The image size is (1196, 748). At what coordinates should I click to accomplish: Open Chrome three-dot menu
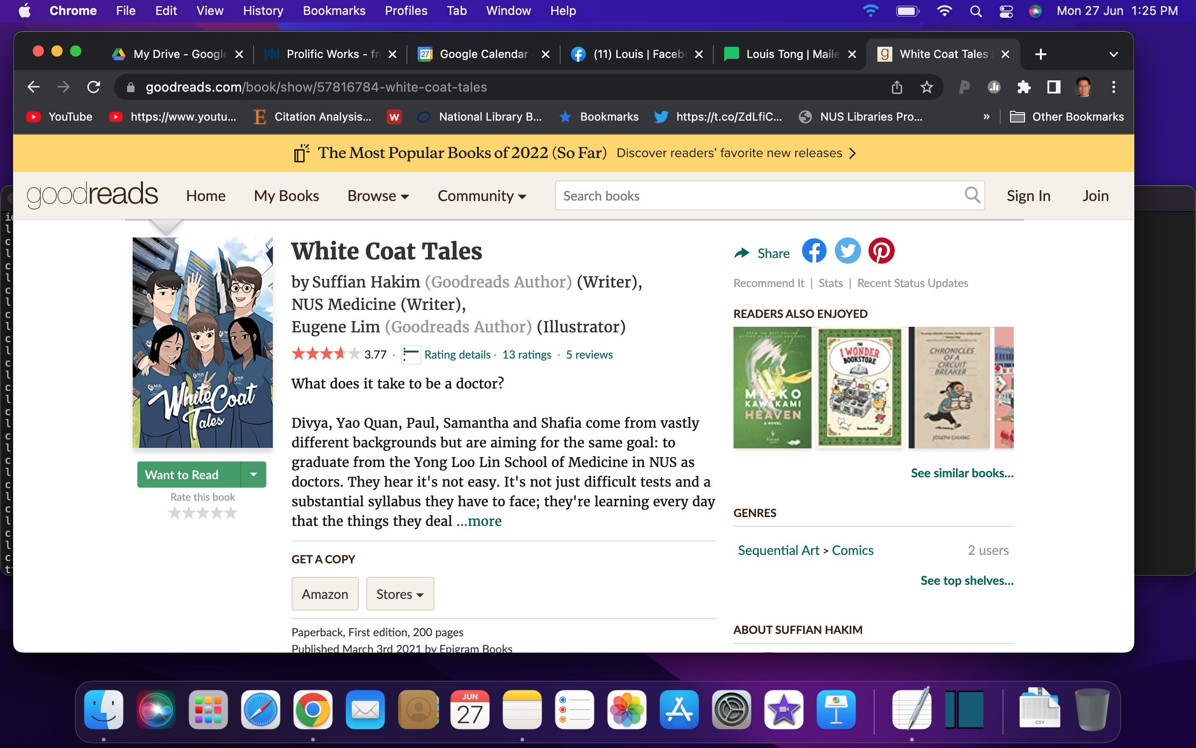[x=1113, y=87]
